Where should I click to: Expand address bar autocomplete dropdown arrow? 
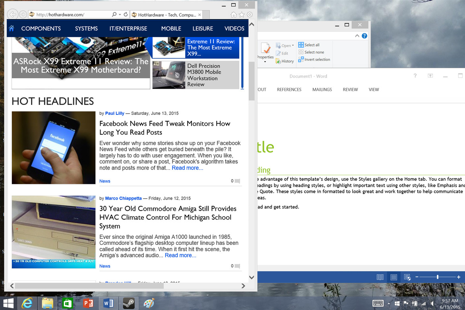coord(120,14)
